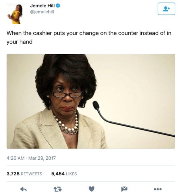This screenshot has width=182, height=194.
Task: Open the Jemele Hill display name link
Action: (42, 5)
